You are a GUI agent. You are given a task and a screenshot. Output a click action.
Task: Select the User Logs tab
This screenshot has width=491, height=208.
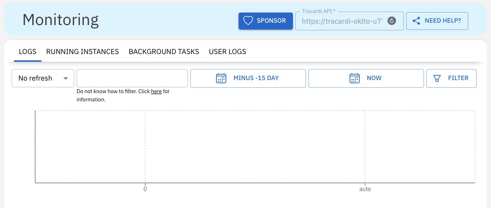tap(227, 52)
